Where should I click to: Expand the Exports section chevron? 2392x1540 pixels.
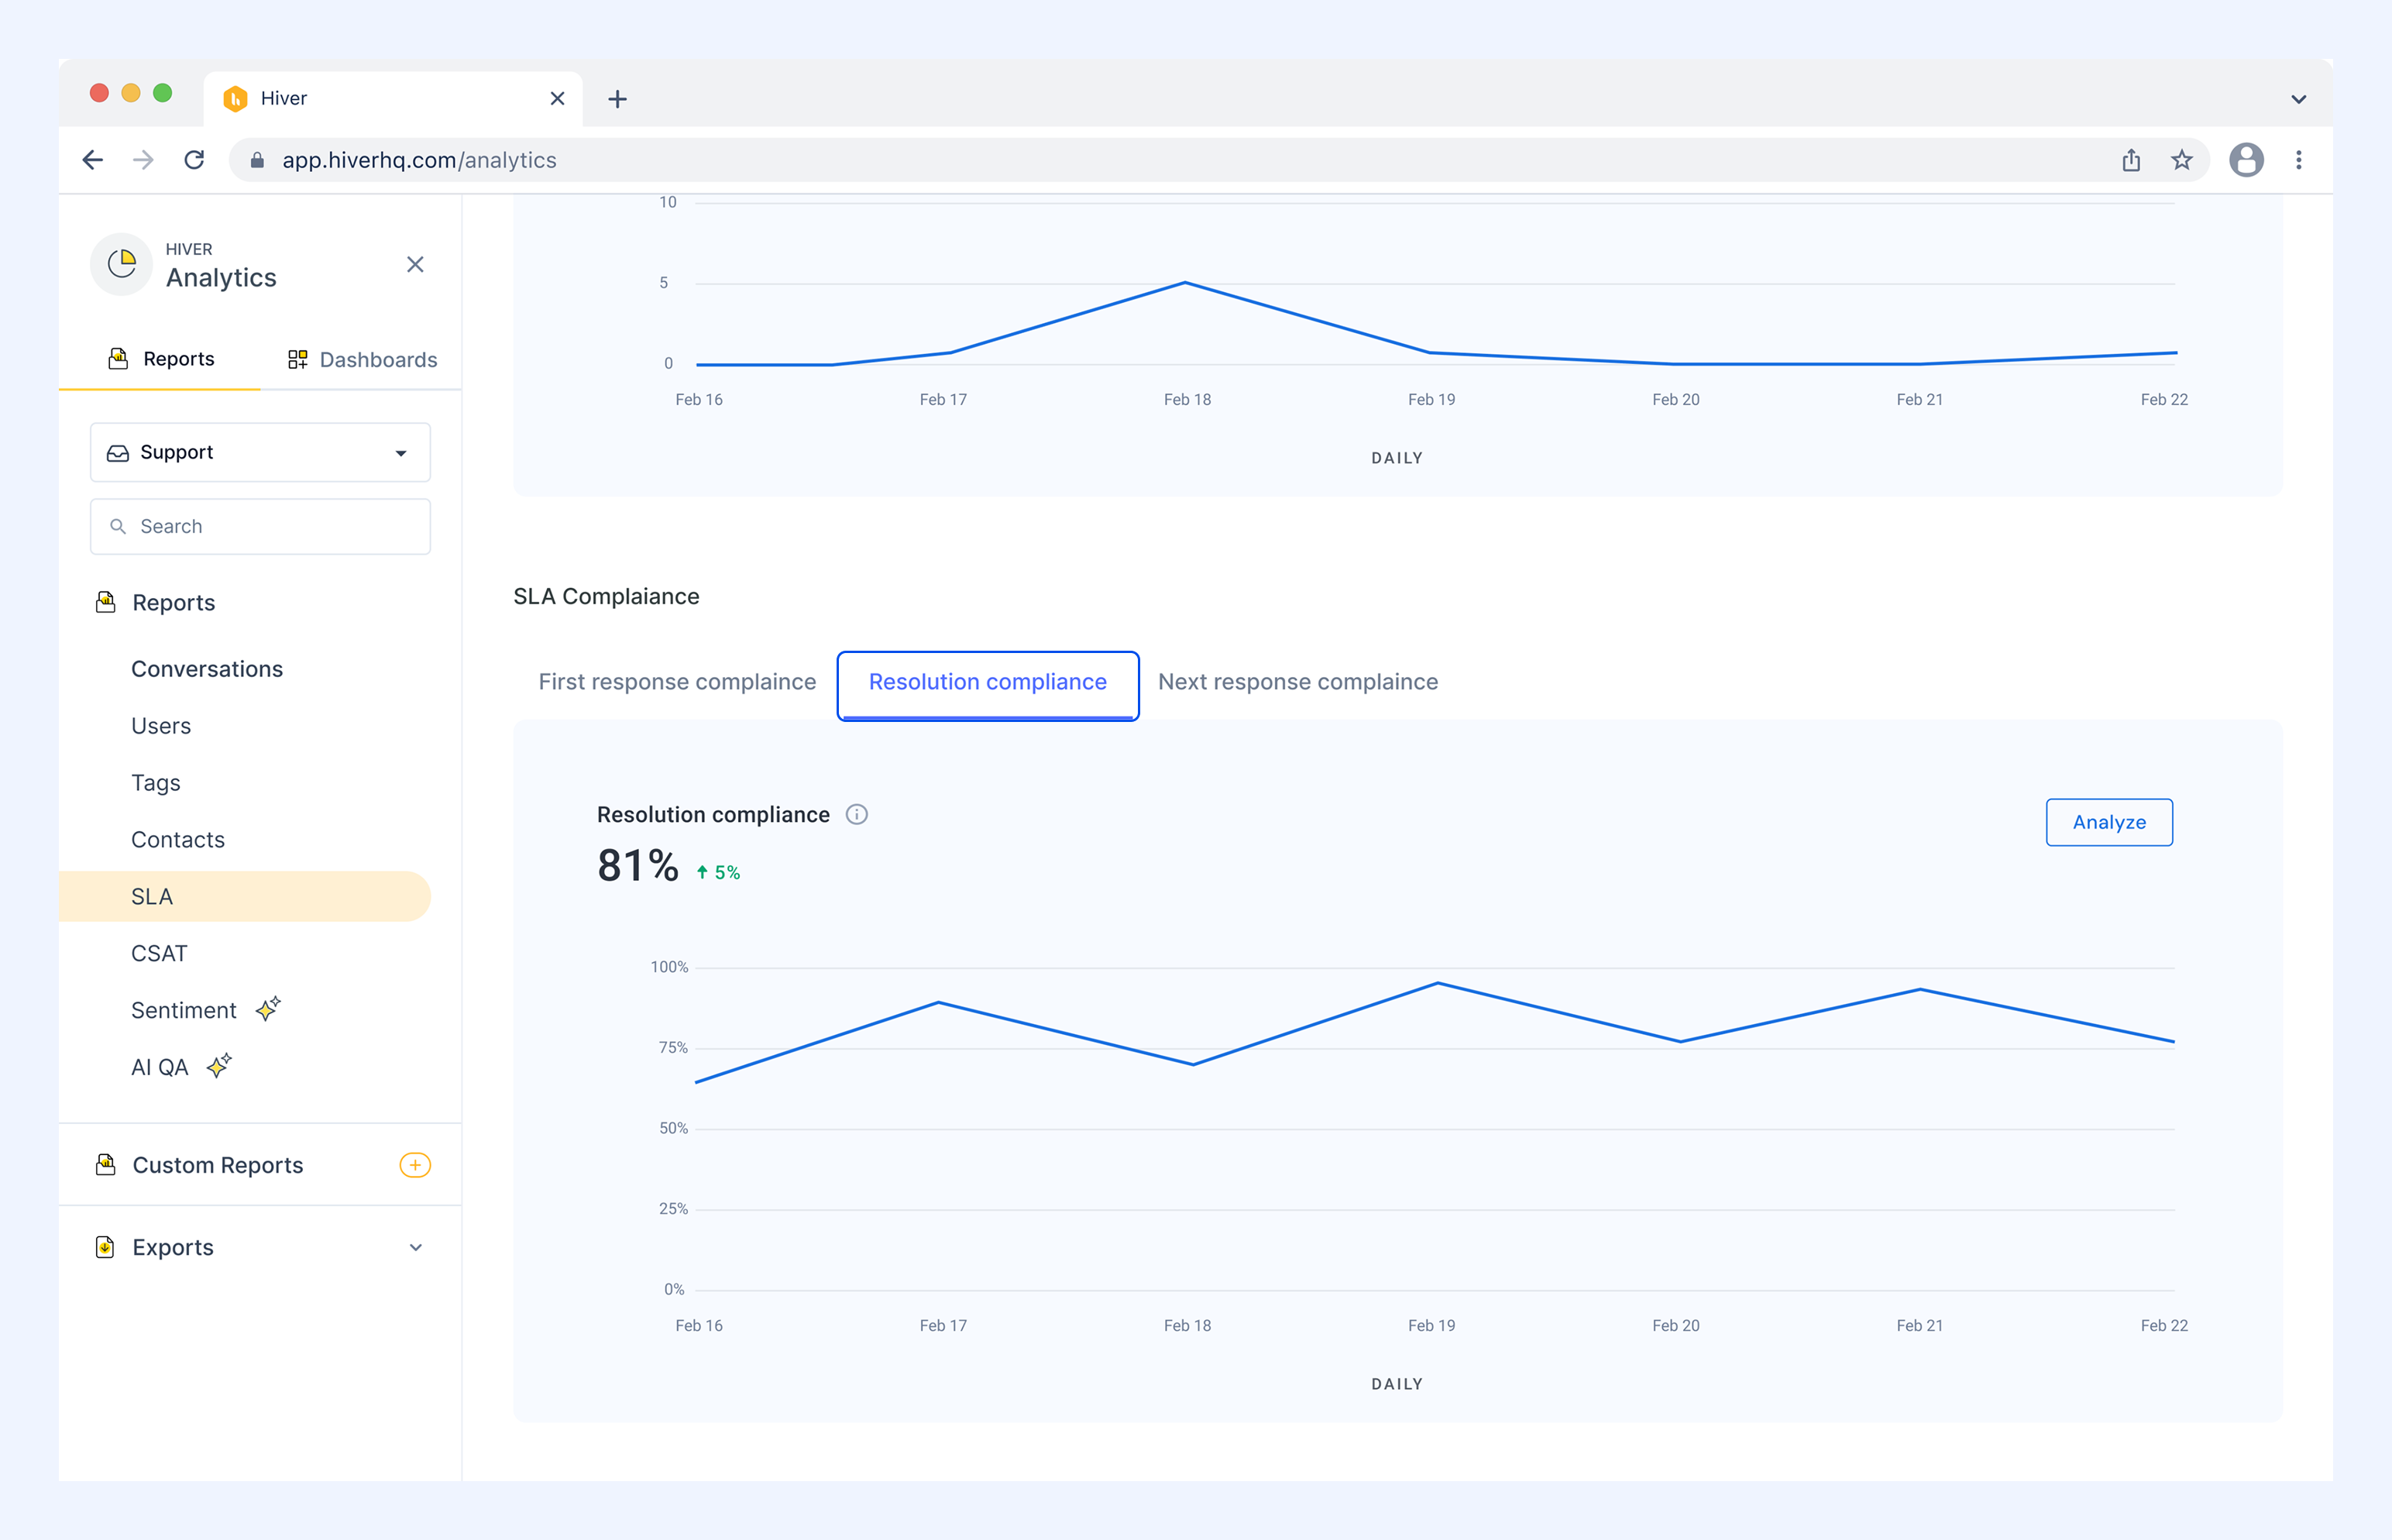click(416, 1247)
